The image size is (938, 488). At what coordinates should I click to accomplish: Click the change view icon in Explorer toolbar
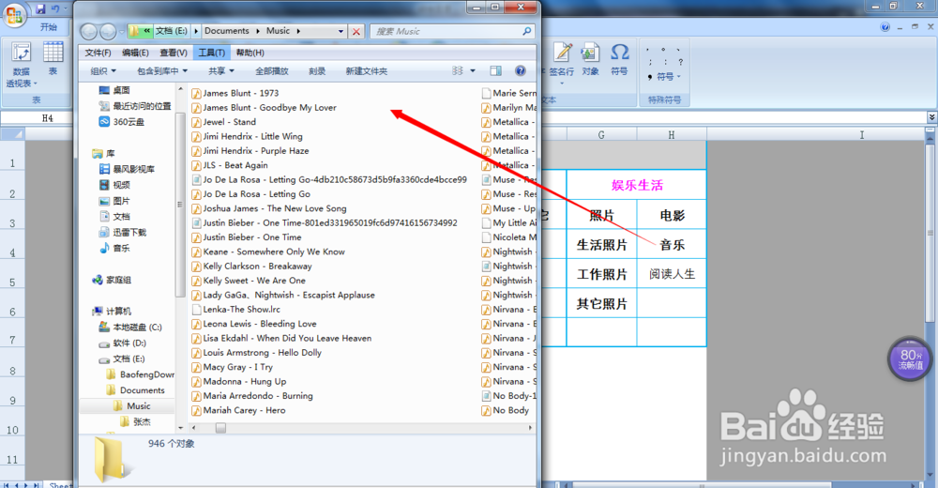click(x=458, y=70)
